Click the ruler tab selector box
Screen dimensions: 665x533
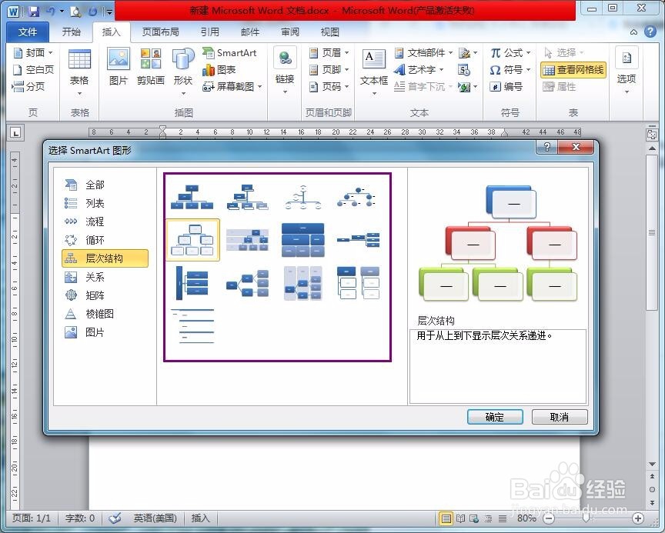click(15, 133)
